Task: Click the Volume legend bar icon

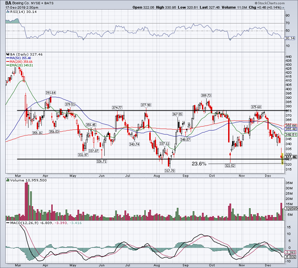Action: coord(8,180)
